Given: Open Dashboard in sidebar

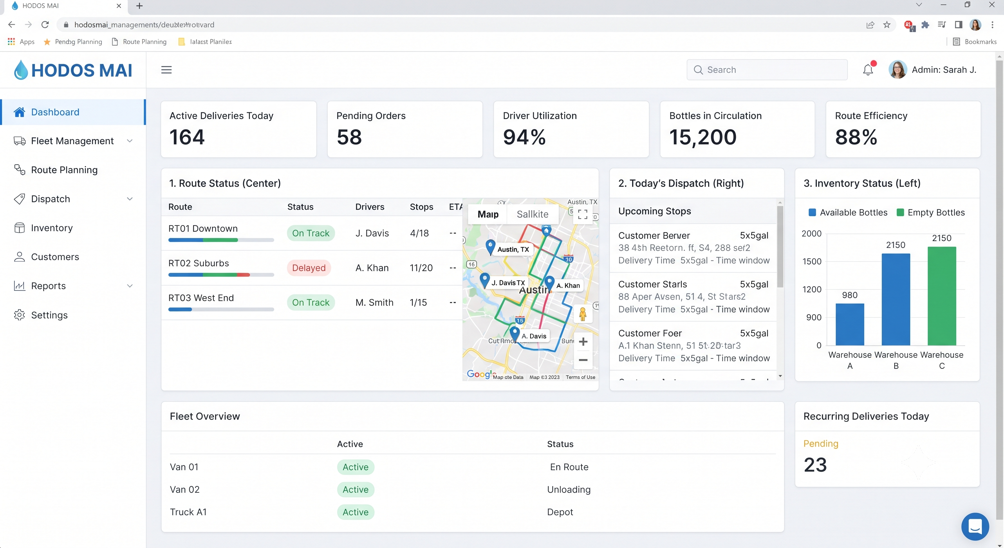Looking at the screenshot, I should coord(73,112).
